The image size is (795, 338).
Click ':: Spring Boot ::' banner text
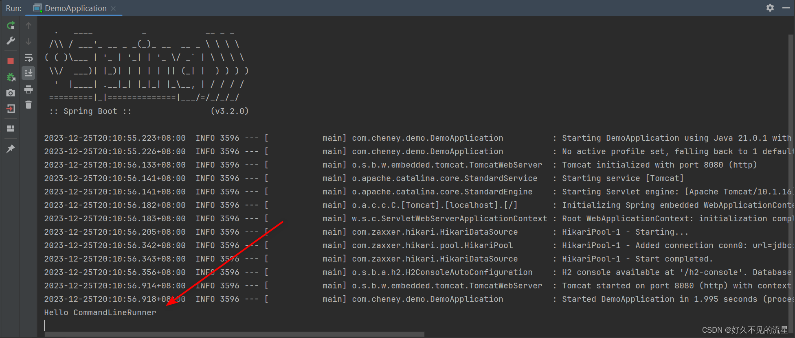pyautogui.click(x=90, y=111)
